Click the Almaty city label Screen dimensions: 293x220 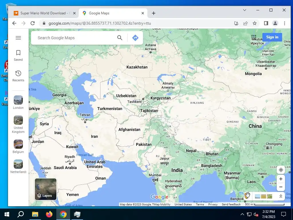pos(168,85)
